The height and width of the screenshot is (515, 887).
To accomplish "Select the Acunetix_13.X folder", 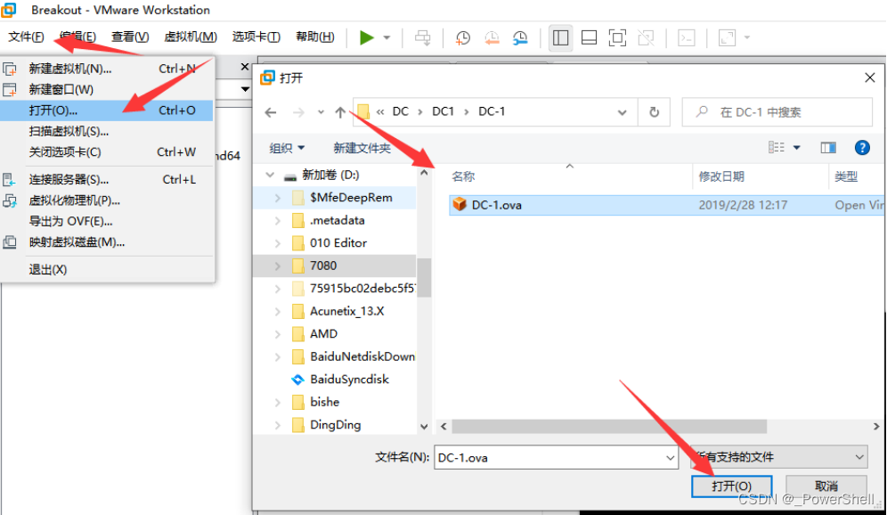I will (346, 311).
